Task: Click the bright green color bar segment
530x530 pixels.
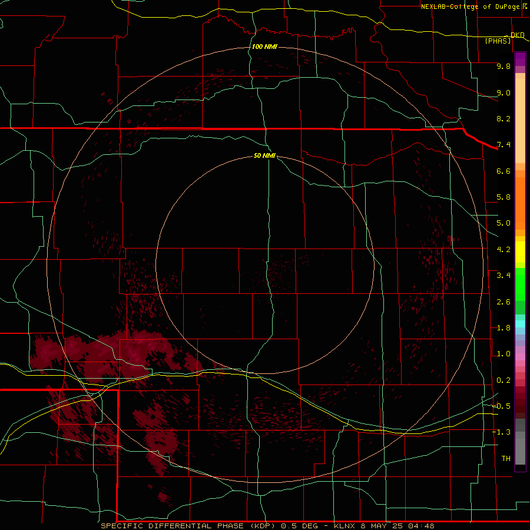Action: 520,284
